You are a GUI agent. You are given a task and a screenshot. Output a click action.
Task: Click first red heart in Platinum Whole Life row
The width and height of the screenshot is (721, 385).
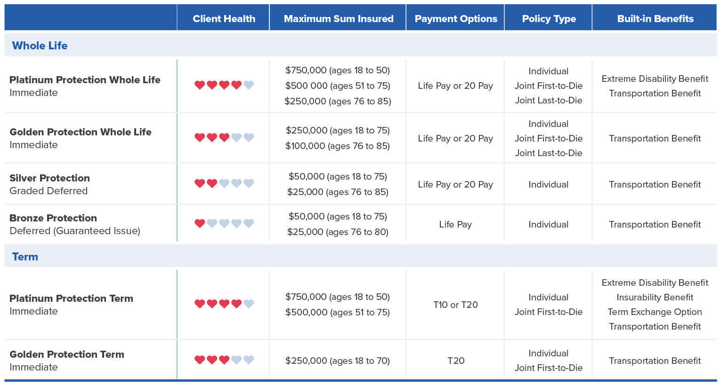click(x=200, y=85)
